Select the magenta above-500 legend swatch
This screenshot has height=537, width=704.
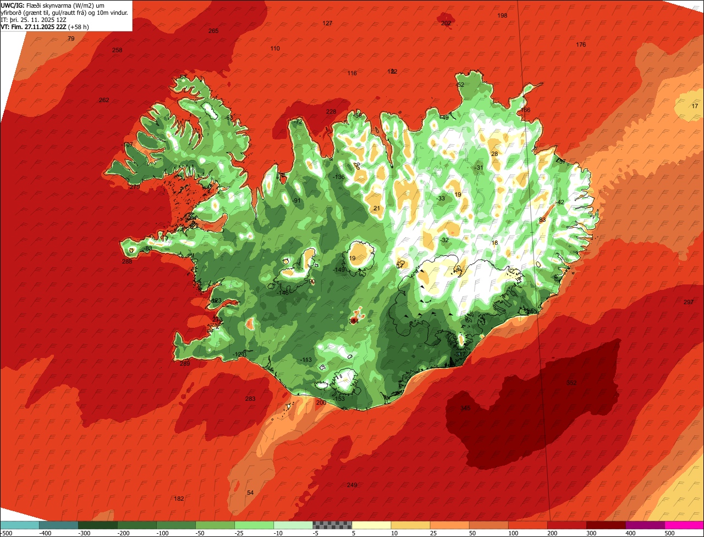click(684, 525)
